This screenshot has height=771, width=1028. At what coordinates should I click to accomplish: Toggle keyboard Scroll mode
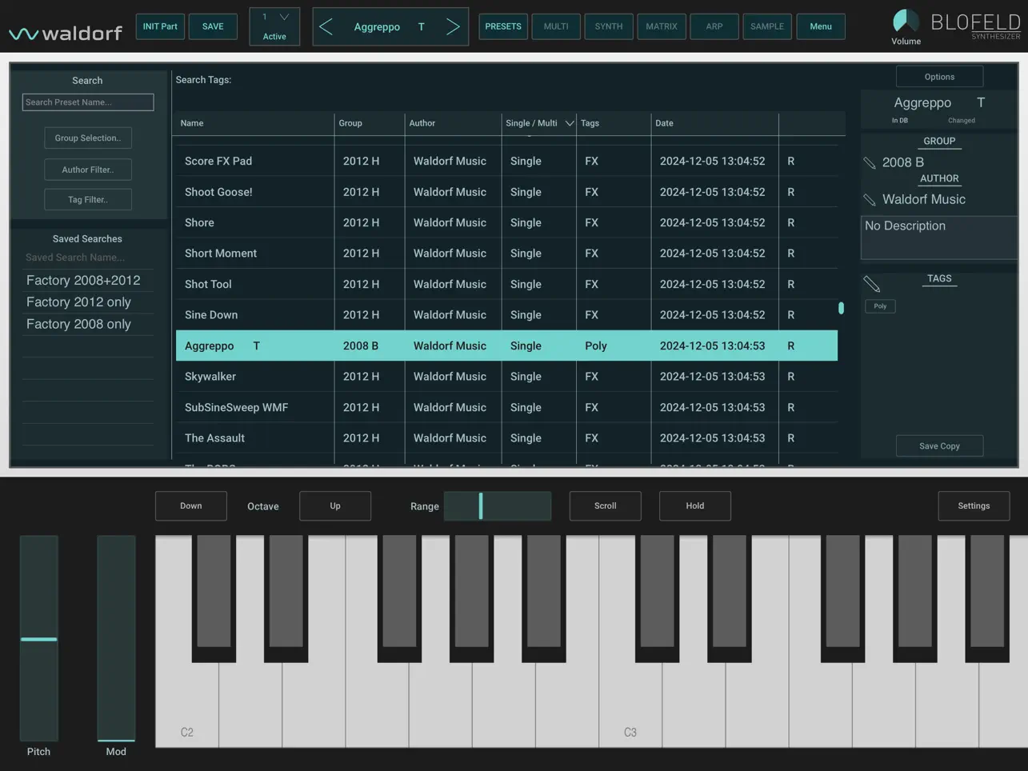605,505
